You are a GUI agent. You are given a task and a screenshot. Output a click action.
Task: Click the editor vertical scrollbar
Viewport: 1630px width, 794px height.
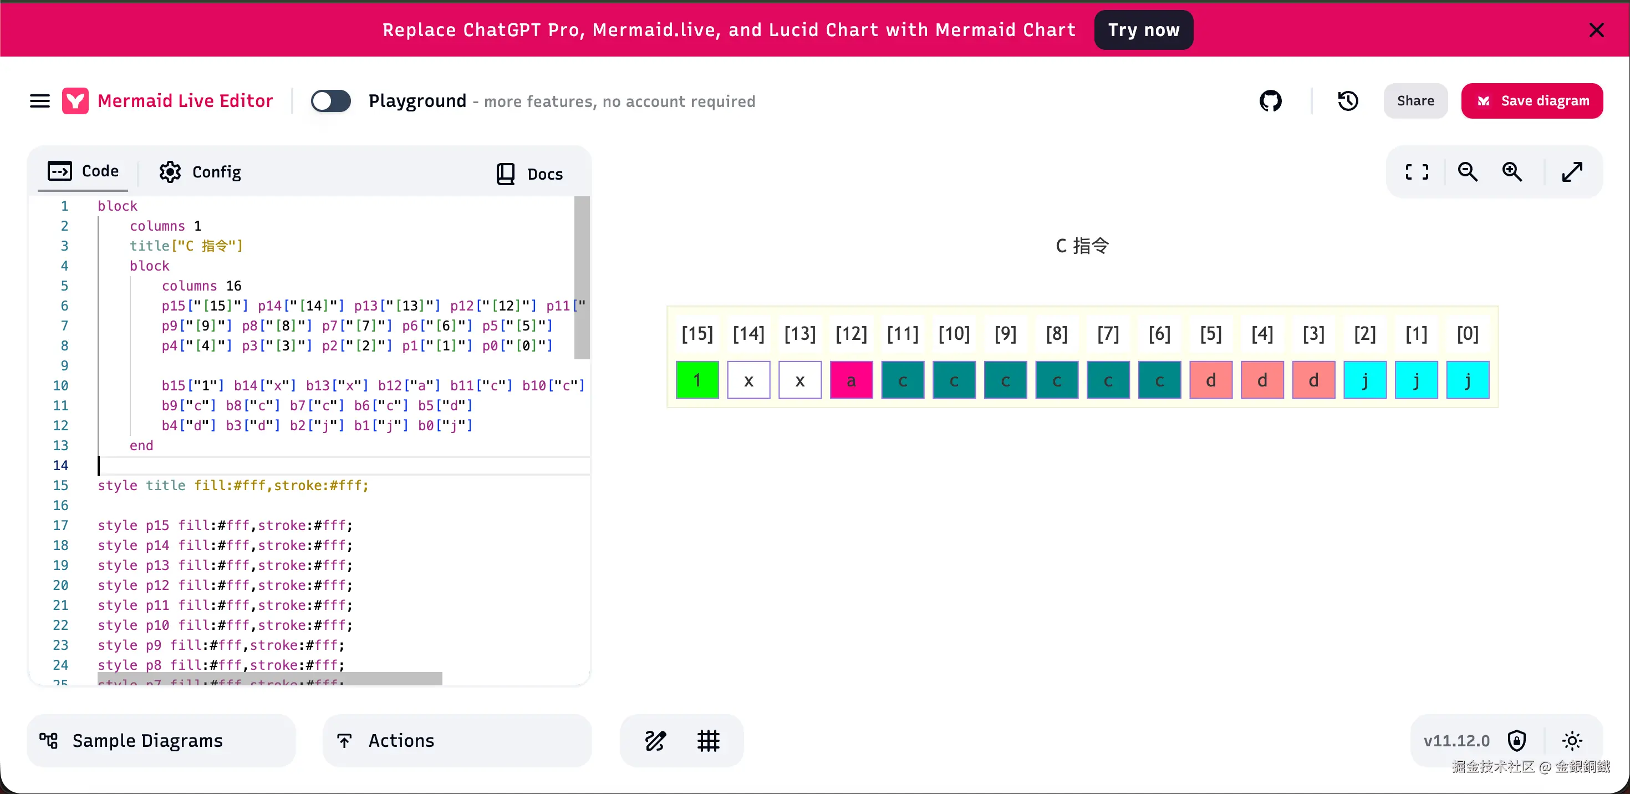[582, 278]
